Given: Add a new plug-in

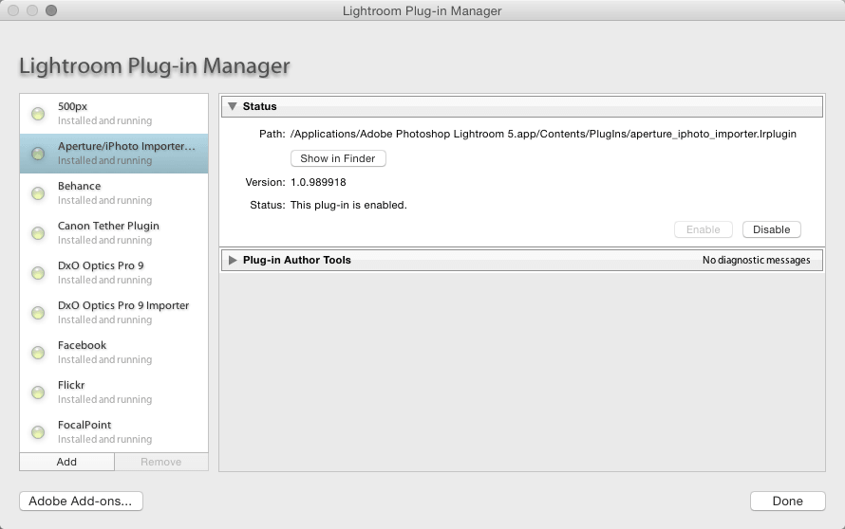Looking at the screenshot, I should pos(66,462).
